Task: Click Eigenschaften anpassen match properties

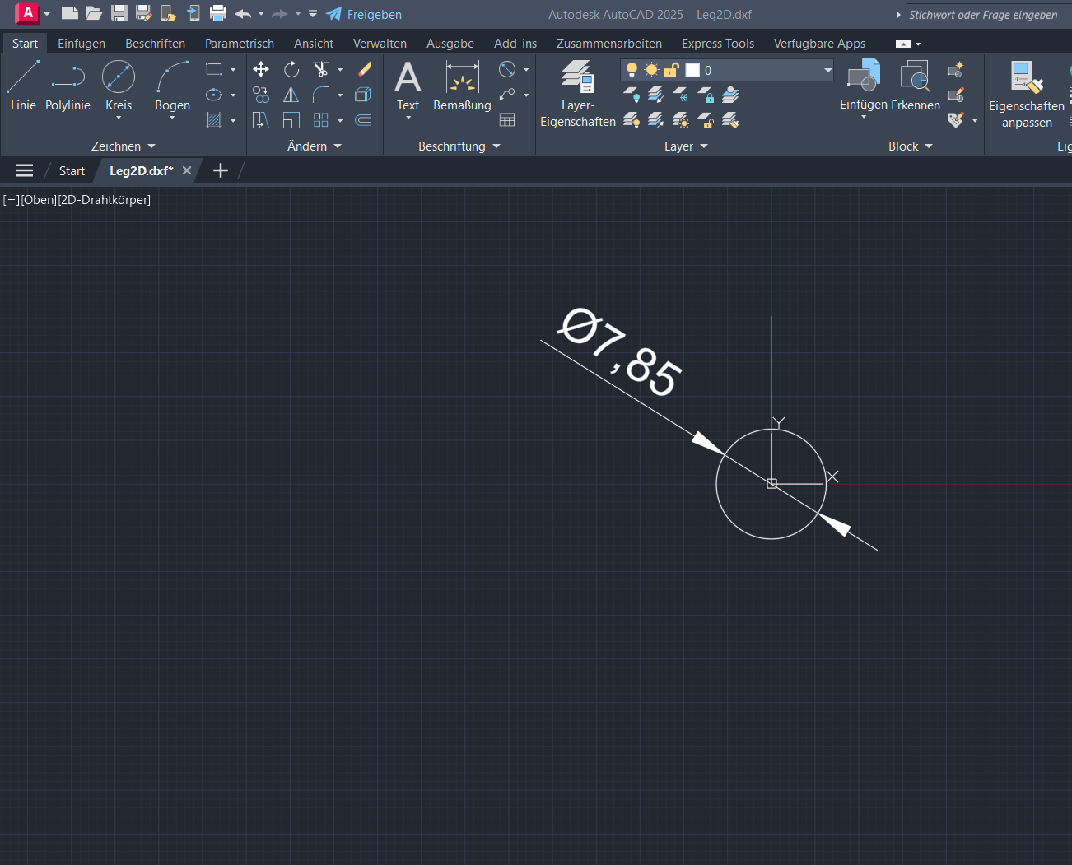Action: [x=1026, y=94]
